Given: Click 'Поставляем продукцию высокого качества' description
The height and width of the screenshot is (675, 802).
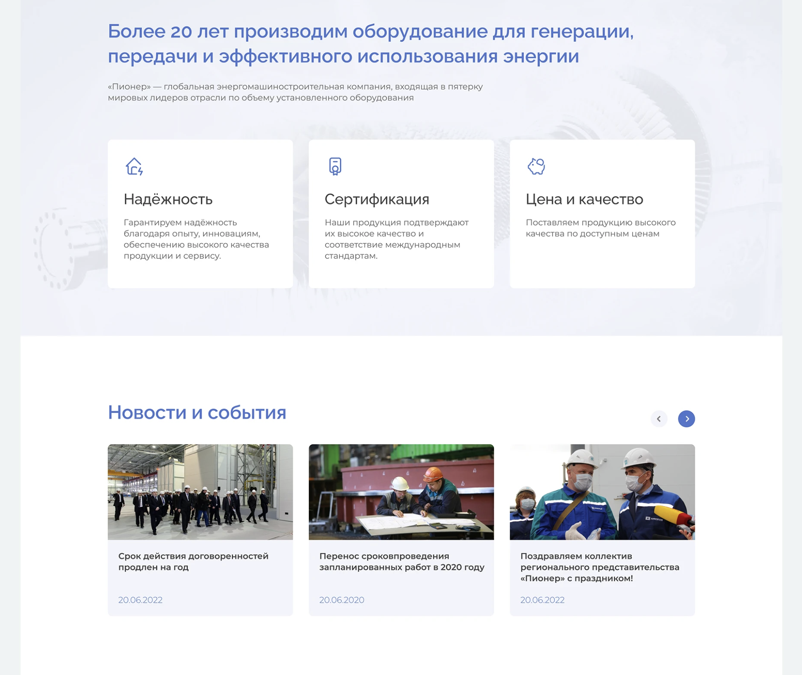Looking at the screenshot, I should tap(600, 228).
